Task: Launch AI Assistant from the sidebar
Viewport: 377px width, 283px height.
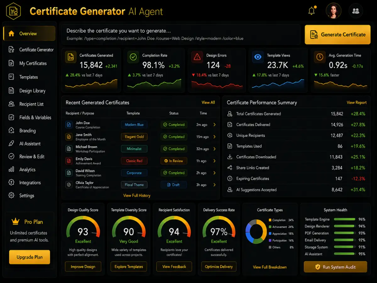Action: pyautogui.click(x=25, y=144)
